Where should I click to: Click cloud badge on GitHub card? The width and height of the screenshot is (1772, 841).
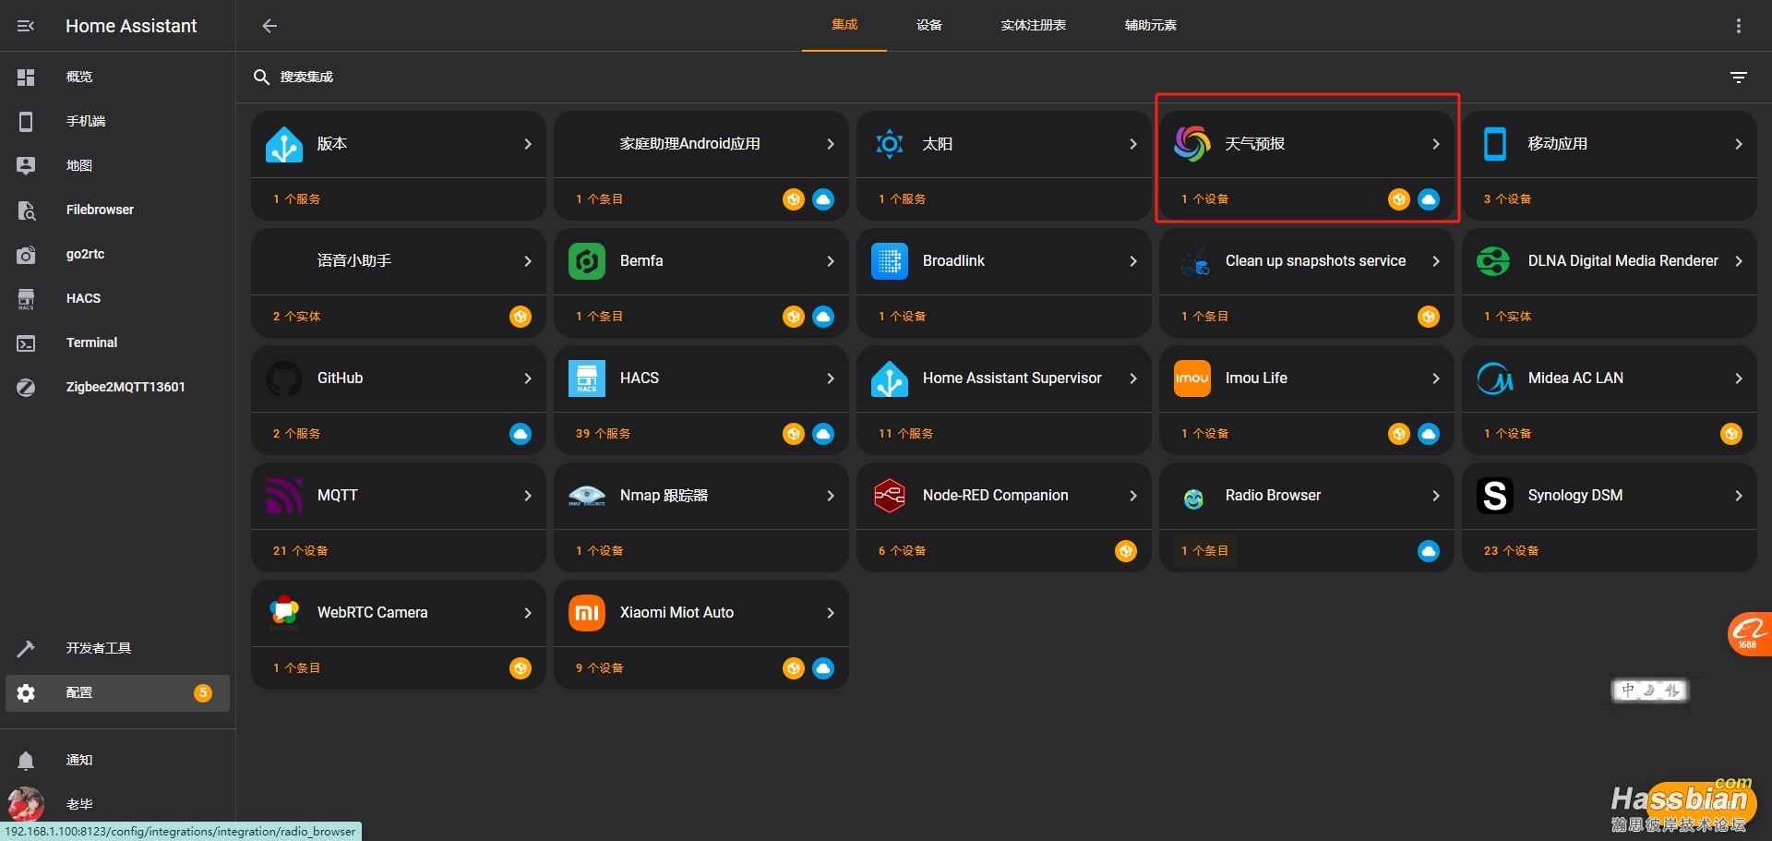coord(521,434)
